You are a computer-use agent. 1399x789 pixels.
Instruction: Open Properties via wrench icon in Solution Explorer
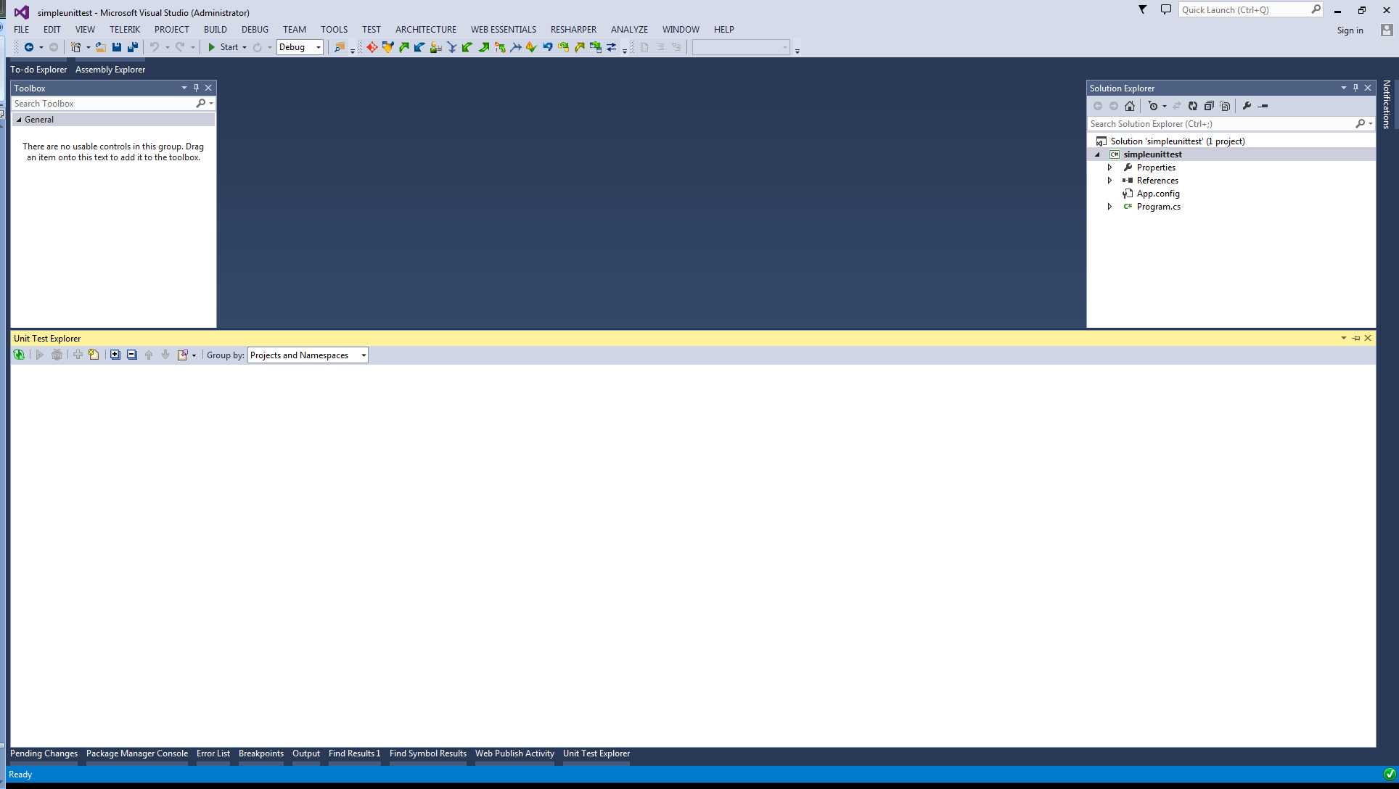pos(1247,106)
